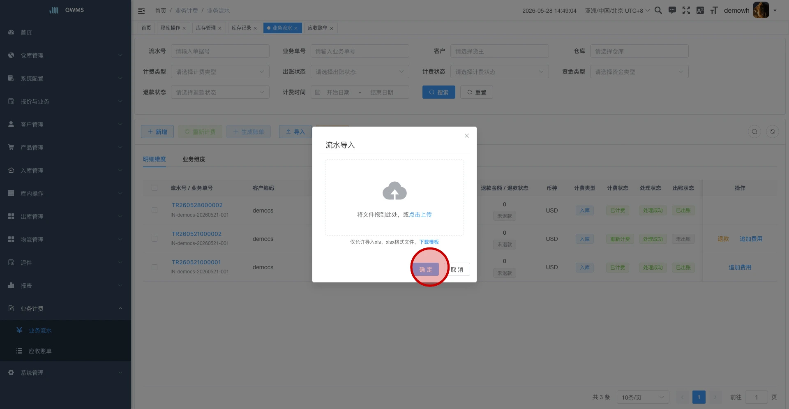Click the 新增 button
This screenshot has height=409, width=789.
tap(157, 132)
